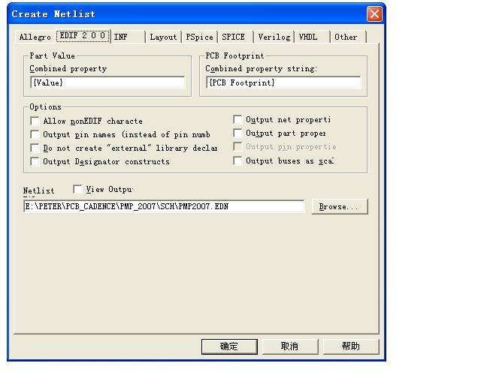Screen dimensions: 481x384
Task: Enable Output part properties checkbox
Action: [237, 133]
